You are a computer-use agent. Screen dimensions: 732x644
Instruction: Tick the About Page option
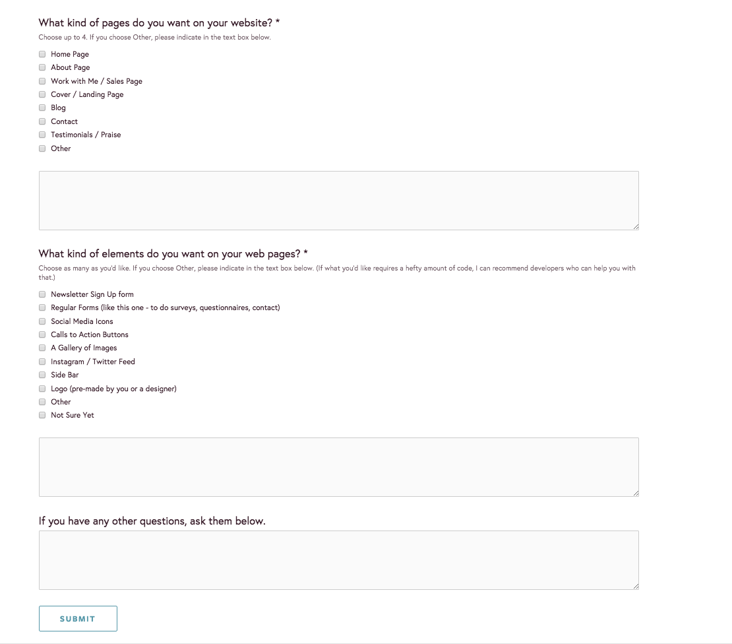[x=42, y=67]
